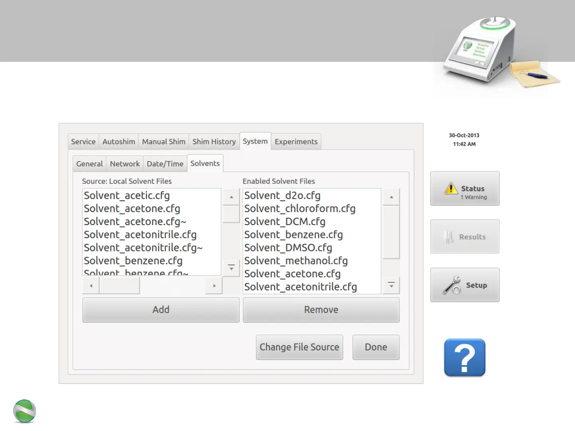
Task: Select Solvent_methanol.cfg in enabled files
Action: (x=312, y=261)
